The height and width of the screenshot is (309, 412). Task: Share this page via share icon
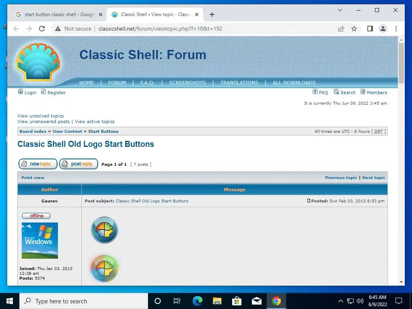point(341,29)
